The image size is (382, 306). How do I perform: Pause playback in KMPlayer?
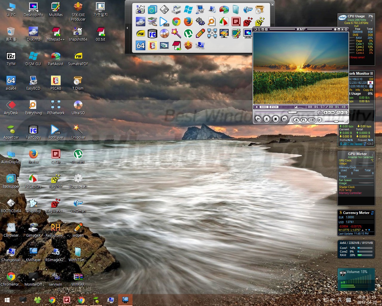pos(267,119)
